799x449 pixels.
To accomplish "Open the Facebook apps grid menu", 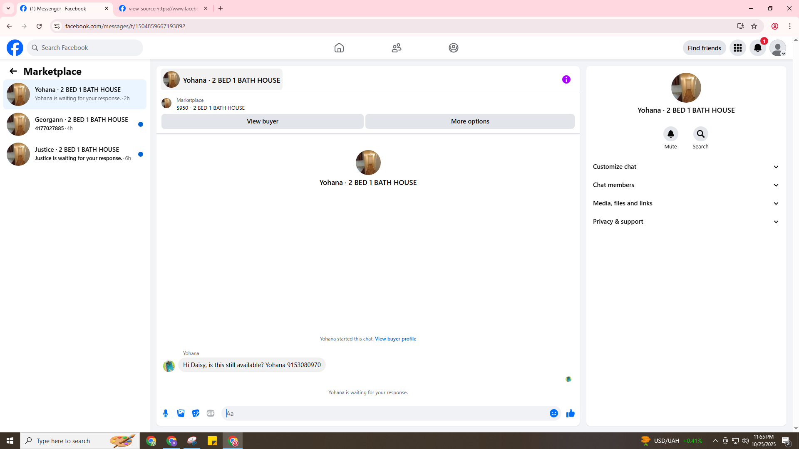I will pos(737,48).
